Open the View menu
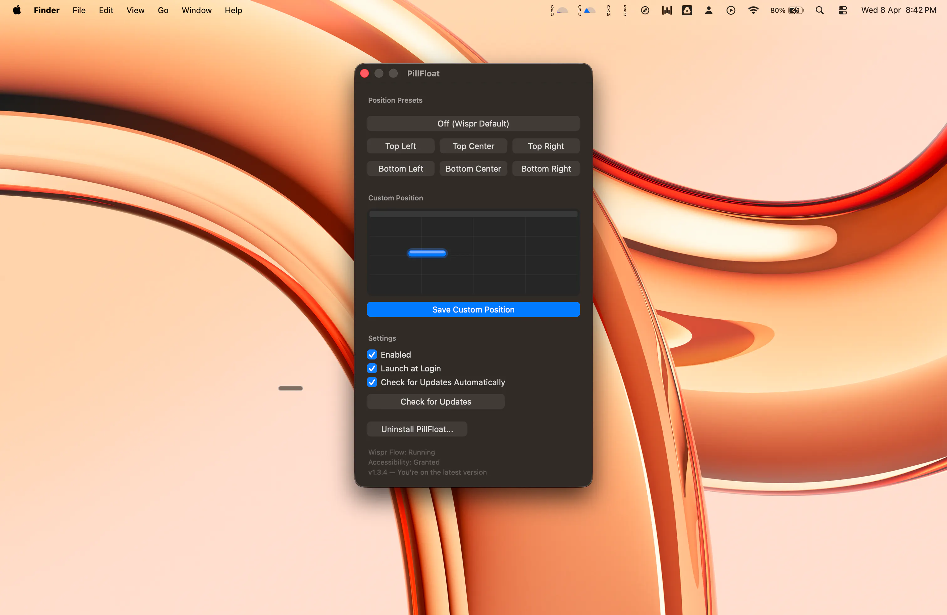 tap(135, 10)
